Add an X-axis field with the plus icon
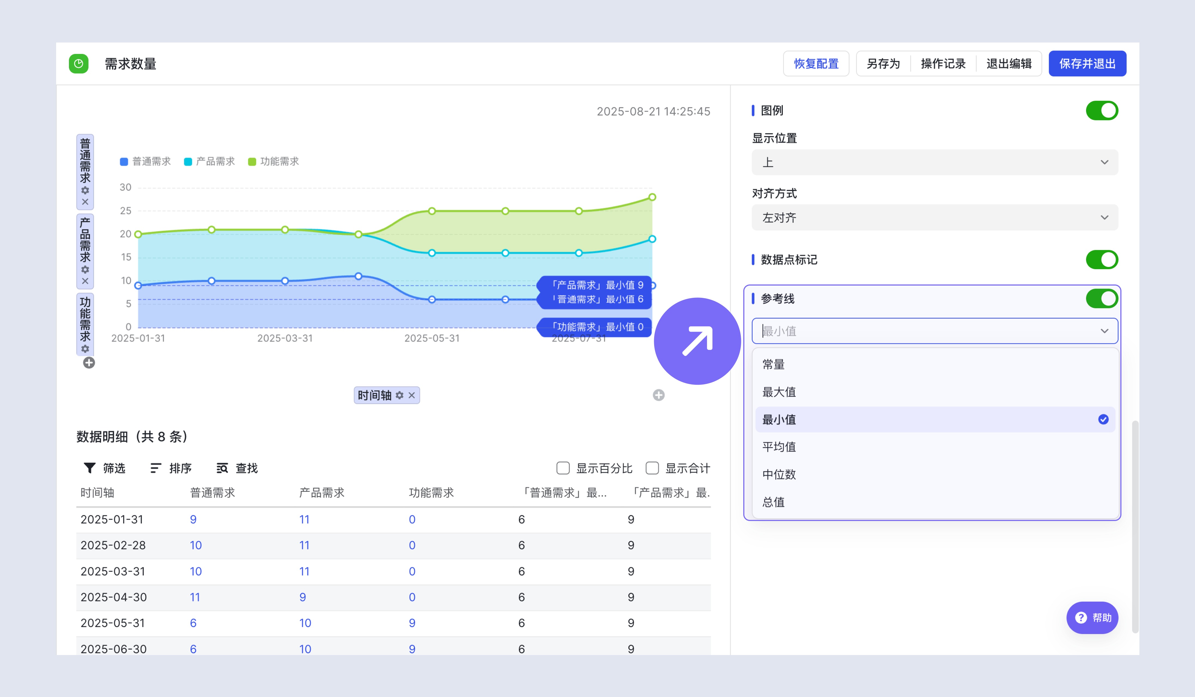The image size is (1195, 697). pyautogui.click(x=659, y=395)
